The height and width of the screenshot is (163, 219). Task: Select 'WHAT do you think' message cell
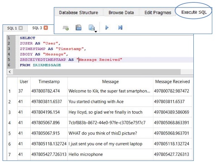110,133
